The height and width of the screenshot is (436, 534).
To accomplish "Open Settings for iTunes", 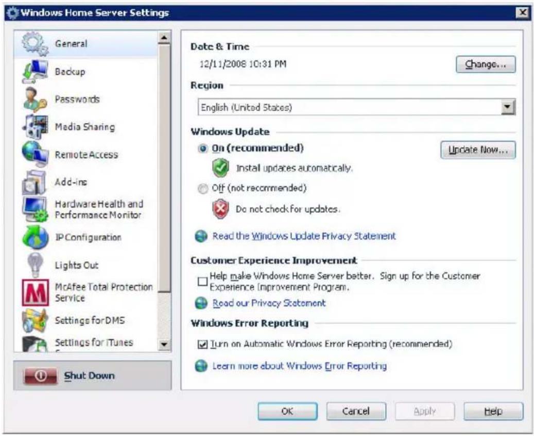I will pyautogui.click(x=86, y=344).
